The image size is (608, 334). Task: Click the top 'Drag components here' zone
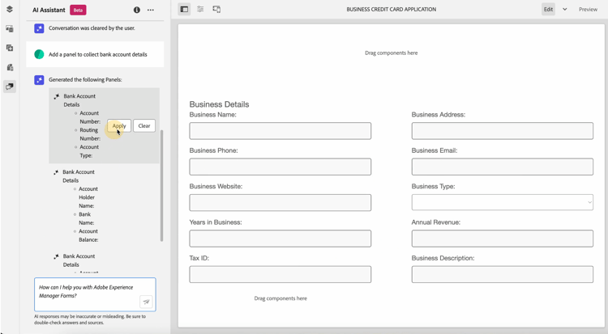point(392,53)
